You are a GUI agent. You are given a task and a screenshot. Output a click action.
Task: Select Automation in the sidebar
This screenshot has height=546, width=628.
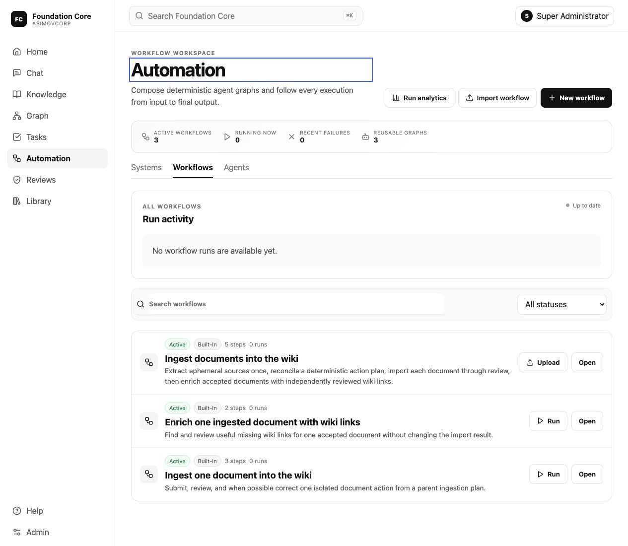pyautogui.click(x=57, y=158)
